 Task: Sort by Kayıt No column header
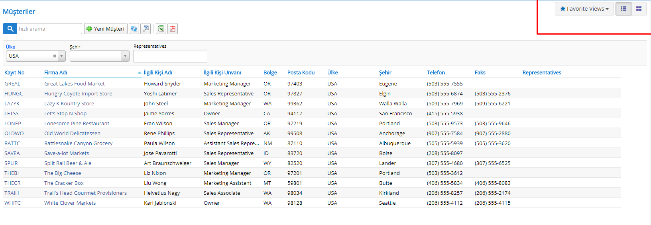14,72
